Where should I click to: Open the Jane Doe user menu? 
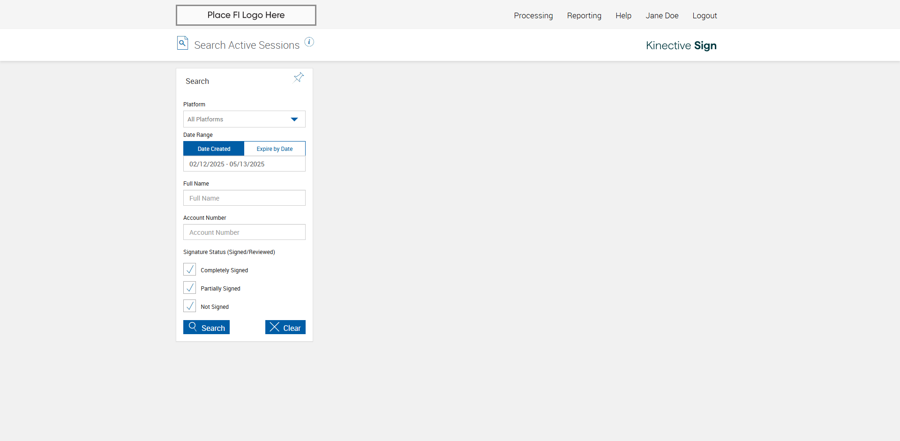click(662, 15)
